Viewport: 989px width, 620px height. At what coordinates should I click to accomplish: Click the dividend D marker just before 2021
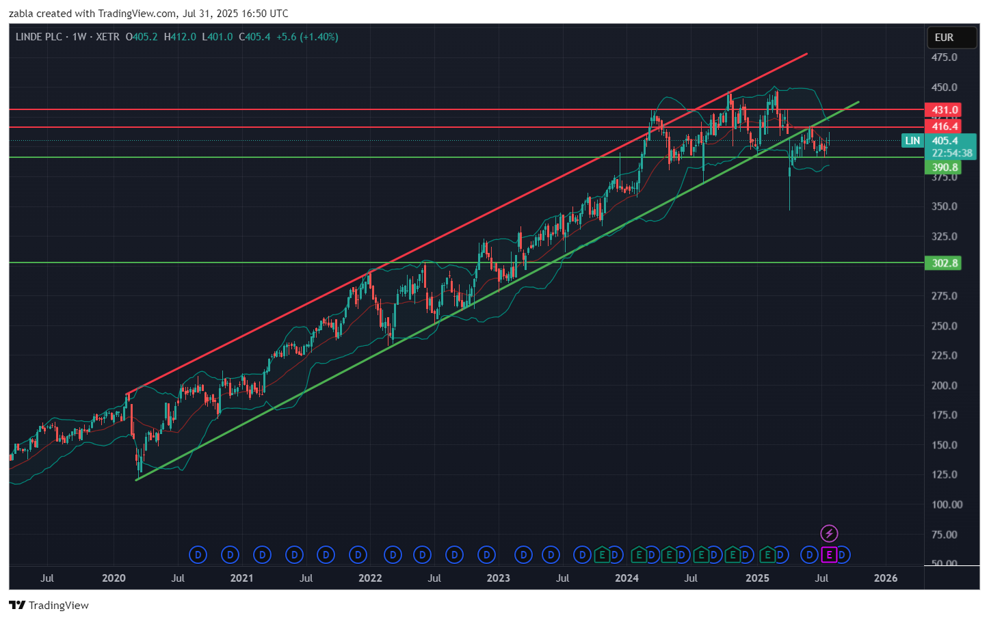[x=230, y=555]
